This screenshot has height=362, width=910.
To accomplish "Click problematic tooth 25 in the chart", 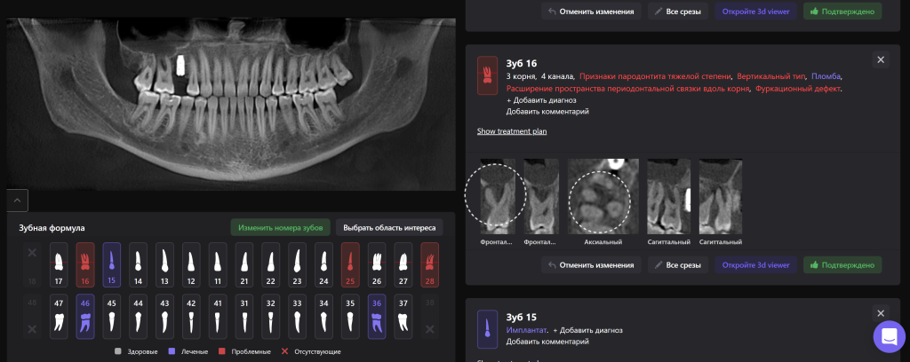I will 350,264.
